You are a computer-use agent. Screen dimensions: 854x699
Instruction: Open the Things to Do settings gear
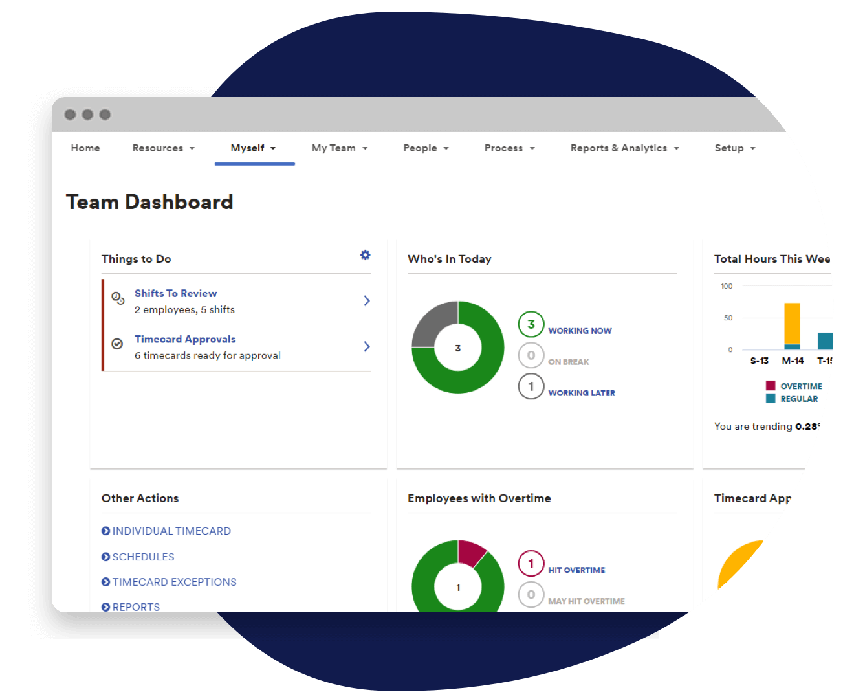pyautogui.click(x=365, y=255)
